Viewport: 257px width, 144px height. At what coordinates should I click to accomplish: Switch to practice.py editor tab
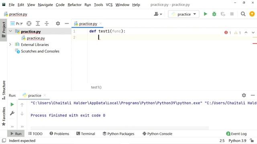click(88, 24)
